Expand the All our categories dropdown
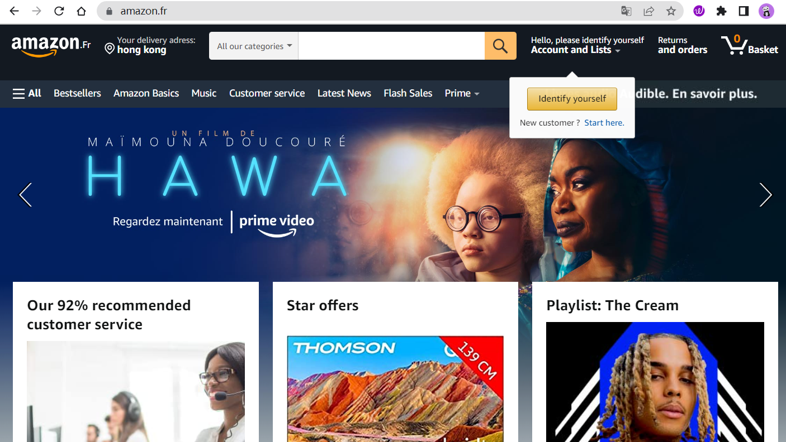 [254, 46]
